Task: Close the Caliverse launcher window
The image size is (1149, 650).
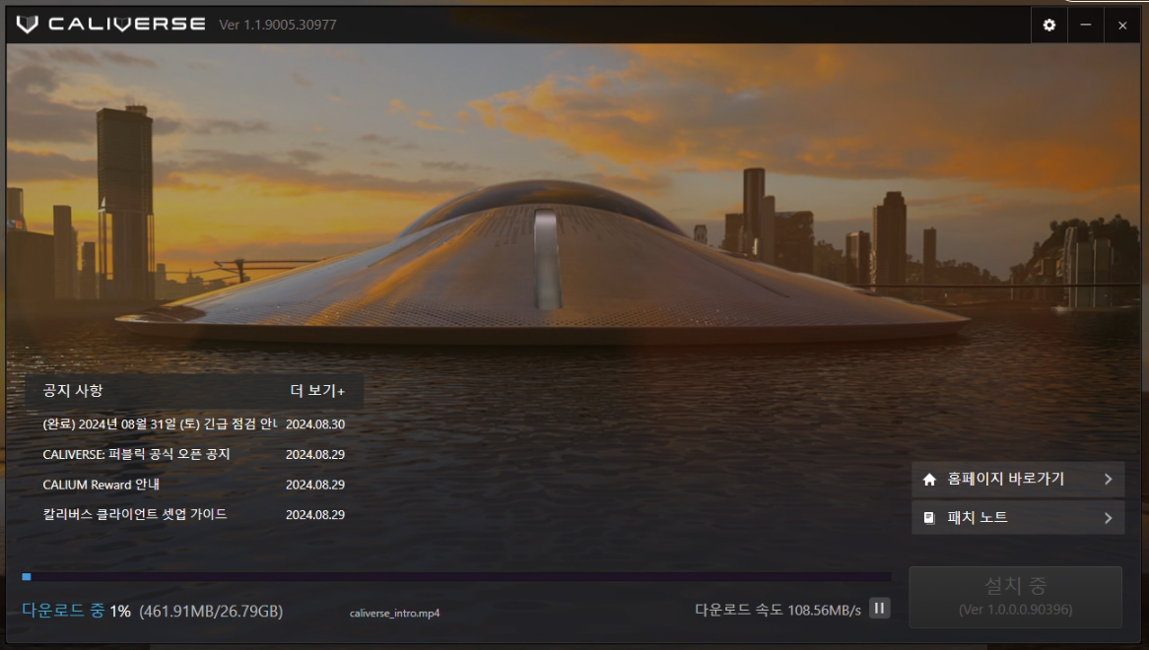Action: click(1121, 25)
